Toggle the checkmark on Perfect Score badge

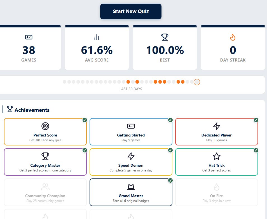click(x=85, y=120)
